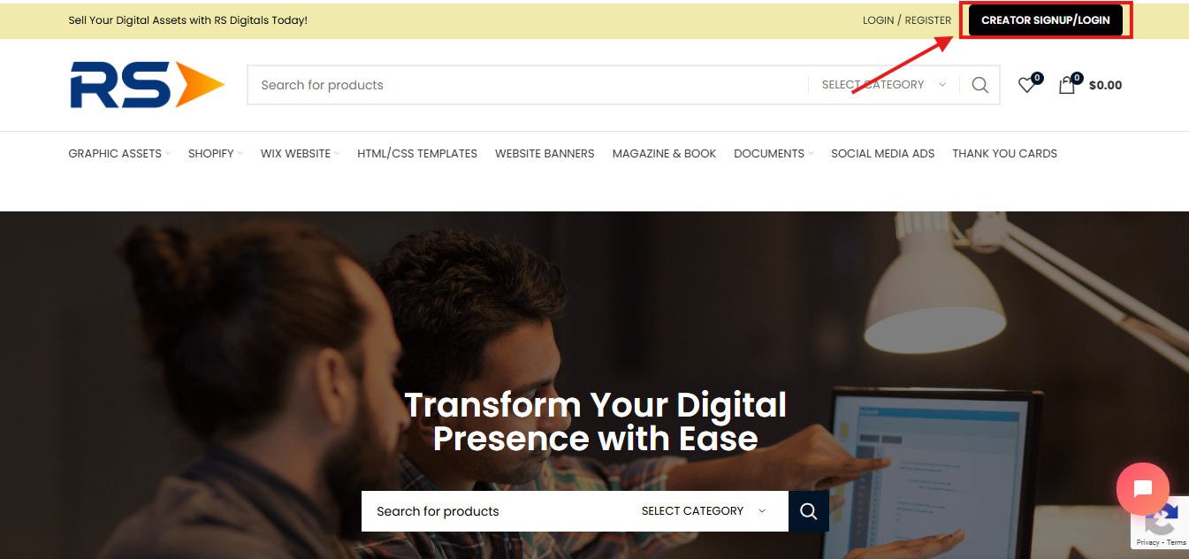1189x559 pixels.
Task: Expand the Graphic Assets menu
Action: pyautogui.click(x=119, y=153)
